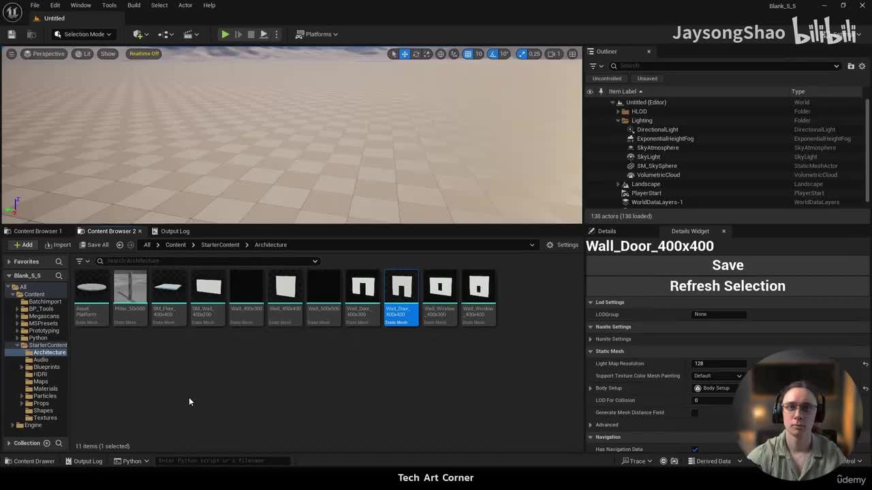Open the File menu
This screenshot has width=872, height=490.
(35, 5)
